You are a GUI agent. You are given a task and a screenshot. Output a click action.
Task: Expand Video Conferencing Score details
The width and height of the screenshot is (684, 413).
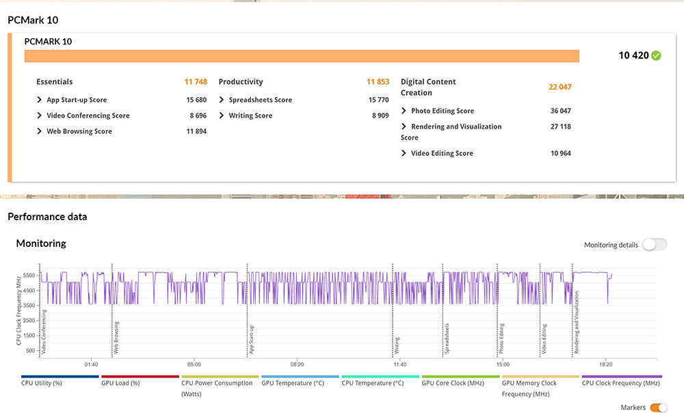pos(40,116)
